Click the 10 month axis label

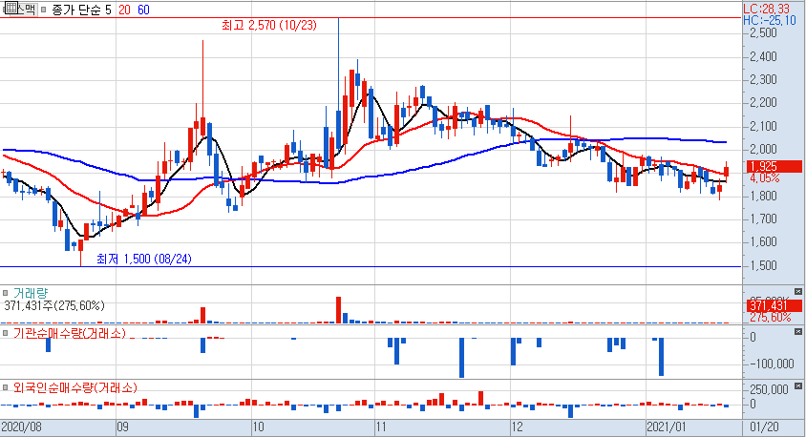pyautogui.click(x=258, y=427)
